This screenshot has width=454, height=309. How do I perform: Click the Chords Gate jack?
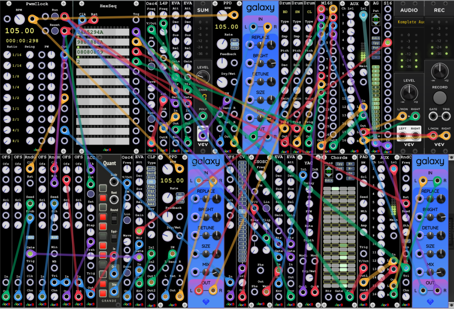click(339, 297)
